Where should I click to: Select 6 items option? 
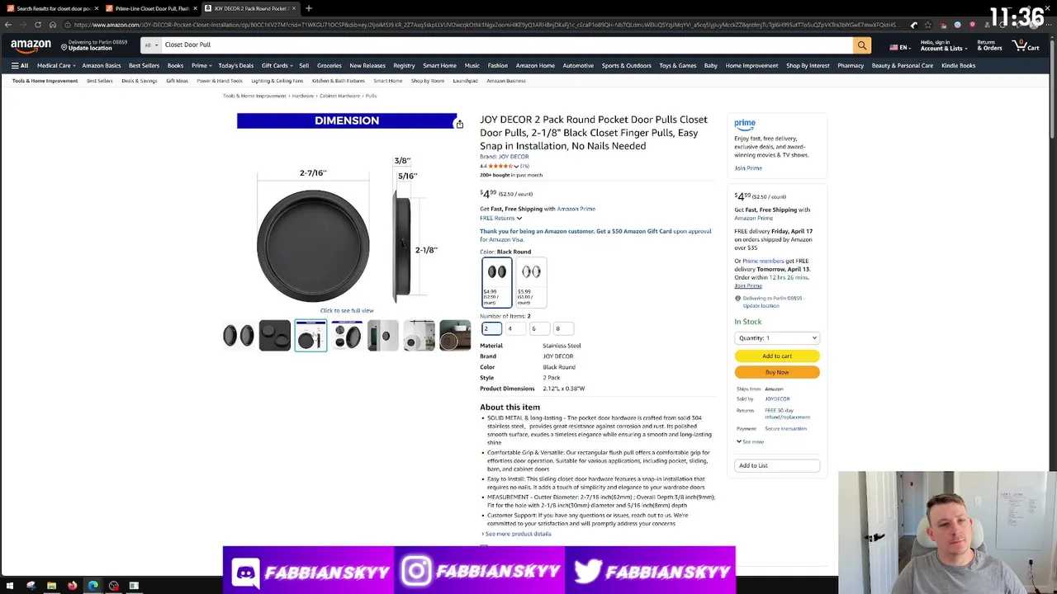pos(539,328)
